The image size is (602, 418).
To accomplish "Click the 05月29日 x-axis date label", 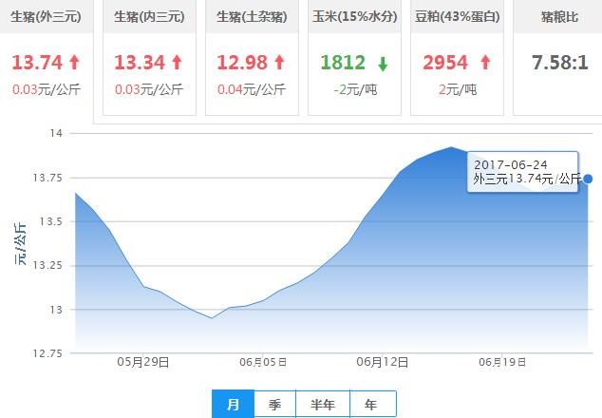I will pos(142,362).
